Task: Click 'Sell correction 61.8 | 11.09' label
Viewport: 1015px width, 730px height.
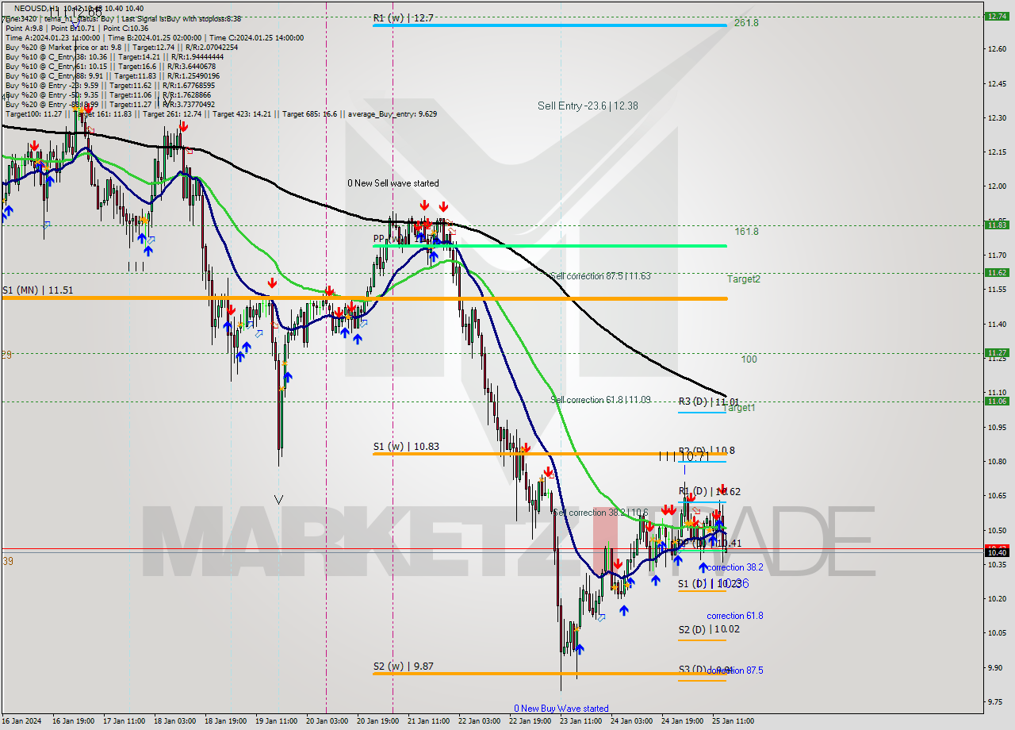Action: coord(600,400)
